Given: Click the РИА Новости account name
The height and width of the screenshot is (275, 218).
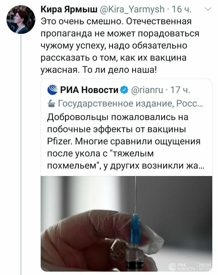Looking at the screenshot, I should 89,90.
